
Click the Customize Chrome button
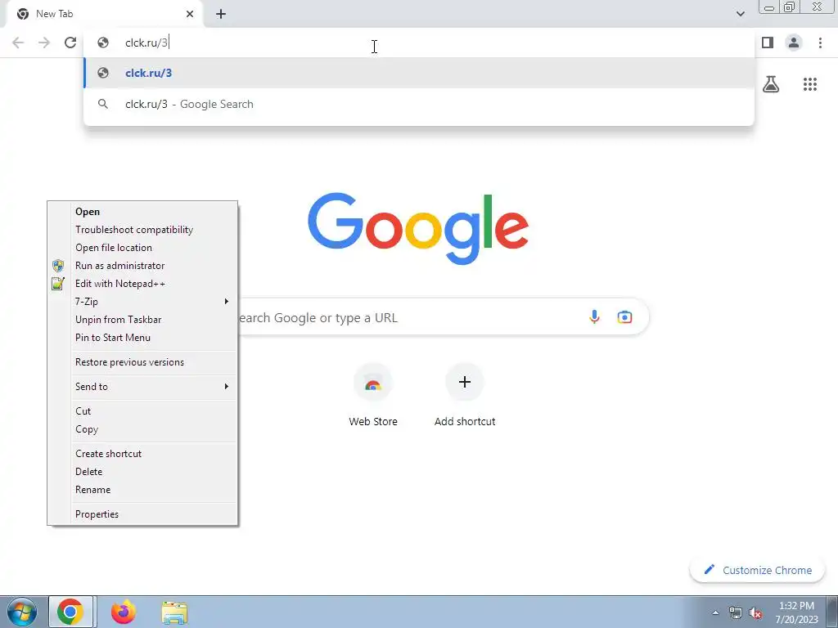tap(757, 570)
